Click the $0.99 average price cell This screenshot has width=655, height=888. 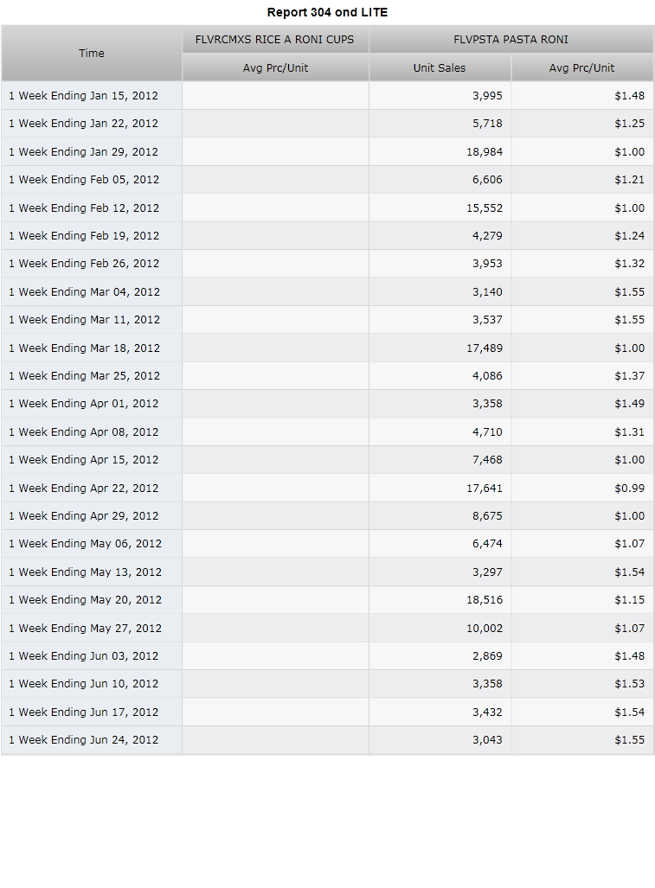click(582, 488)
